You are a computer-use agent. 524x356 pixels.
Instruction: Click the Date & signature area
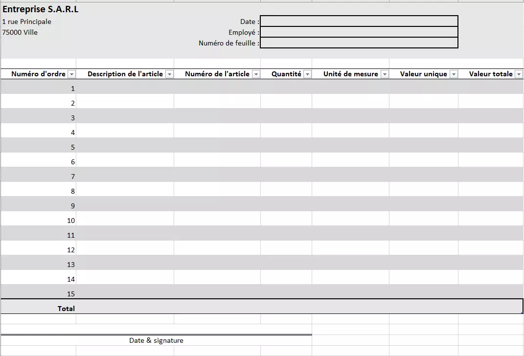pyautogui.click(x=156, y=340)
